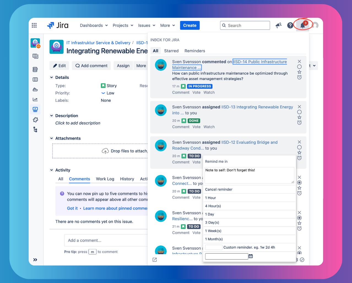Toggle read status on the IISD-12 notification
This screenshot has width=352, height=283.
(299, 147)
